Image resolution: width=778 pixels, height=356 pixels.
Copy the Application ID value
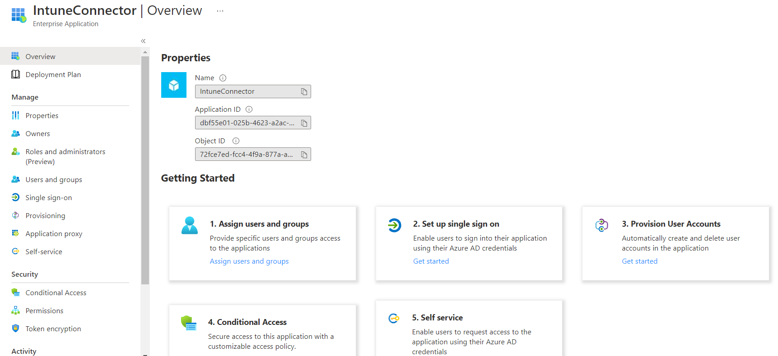304,123
